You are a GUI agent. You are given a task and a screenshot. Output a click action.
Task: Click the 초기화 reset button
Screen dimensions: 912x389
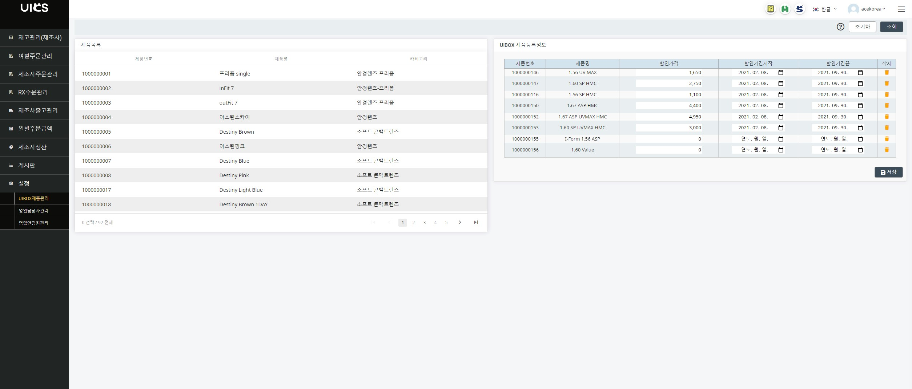pyautogui.click(x=862, y=27)
